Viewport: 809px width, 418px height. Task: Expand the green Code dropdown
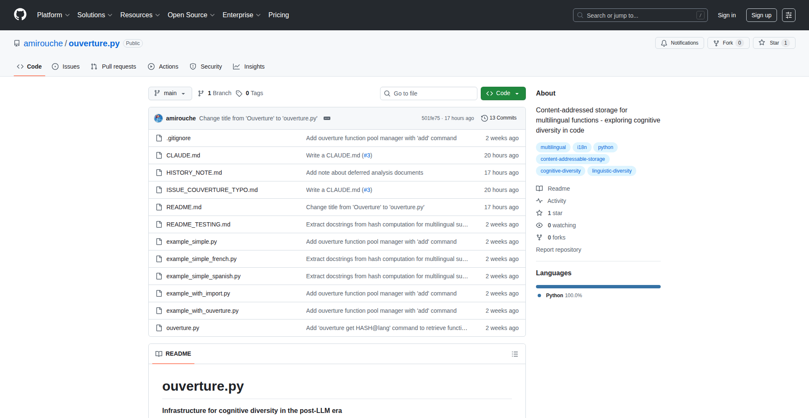503,93
